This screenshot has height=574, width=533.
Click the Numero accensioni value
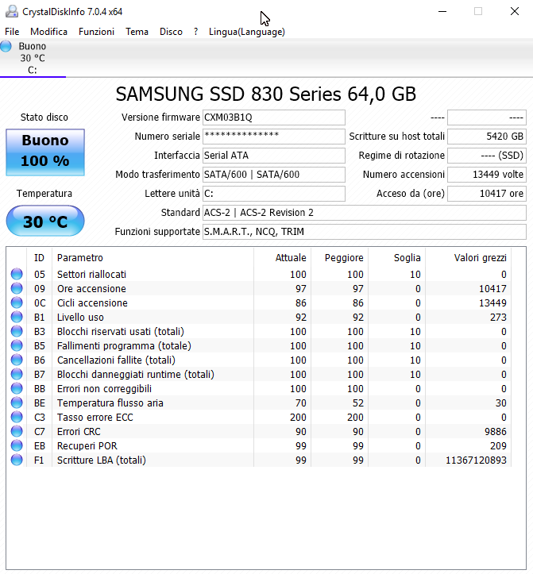coord(487,175)
